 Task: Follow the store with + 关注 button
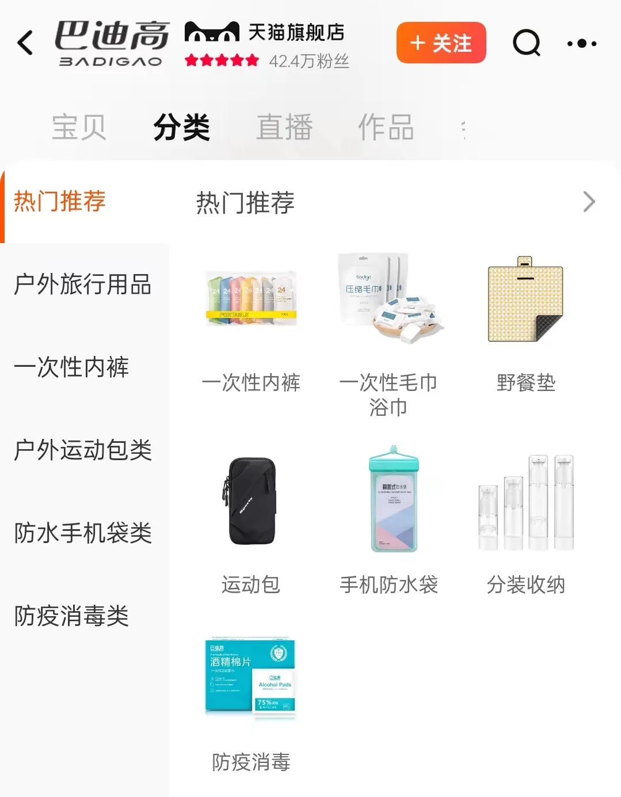pyautogui.click(x=441, y=43)
